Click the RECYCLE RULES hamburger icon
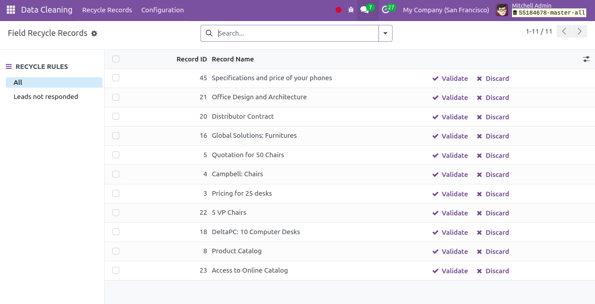The width and height of the screenshot is (595, 304). click(9, 66)
